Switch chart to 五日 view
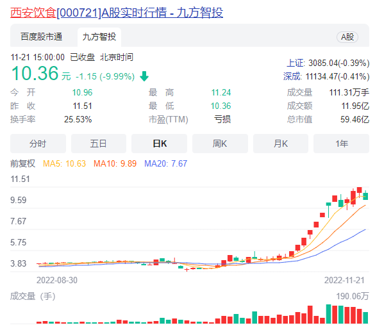 99,144
